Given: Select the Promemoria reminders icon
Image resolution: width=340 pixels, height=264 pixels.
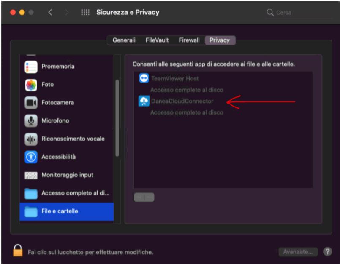Looking at the screenshot, I should click(x=31, y=67).
